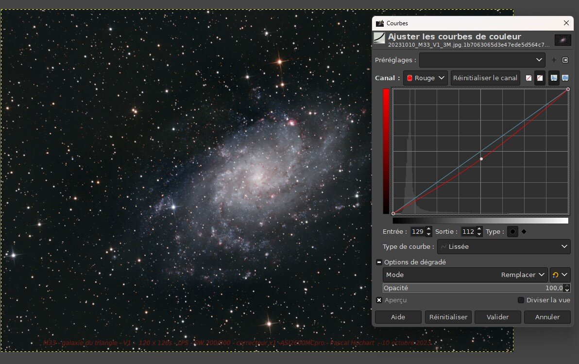Click the Entrée value field
This screenshot has height=364, width=579.
click(x=417, y=232)
